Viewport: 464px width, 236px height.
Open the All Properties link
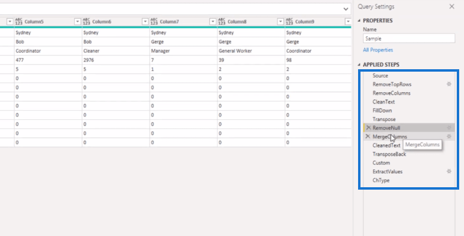coord(378,50)
